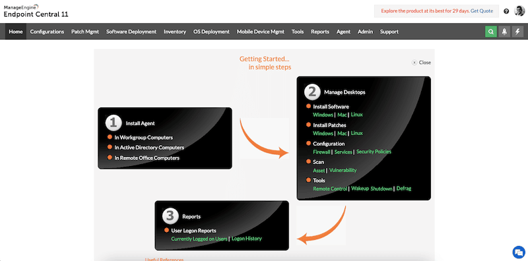Click the rocket quick launch icon
528x261 pixels.
pyautogui.click(x=504, y=32)
